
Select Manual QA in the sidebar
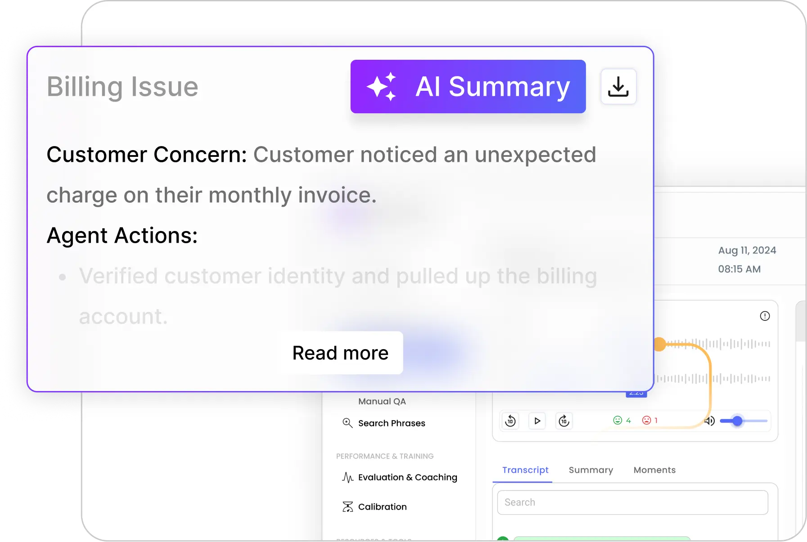click(382, 401)
